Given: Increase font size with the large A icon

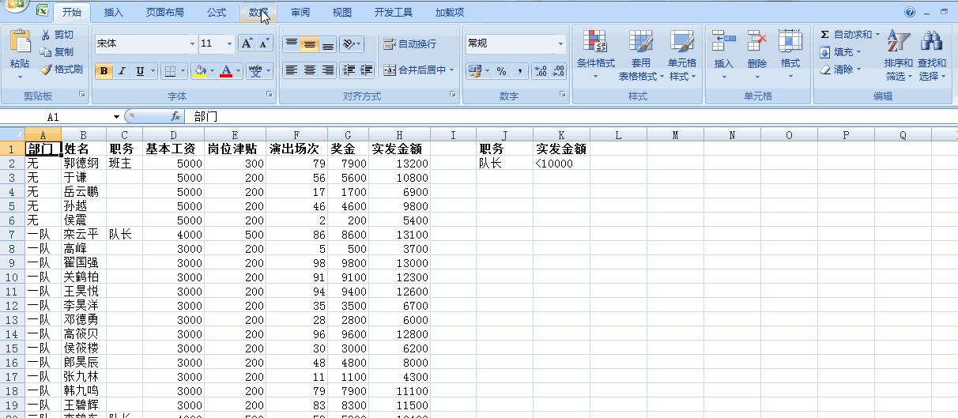Looking at the screenshot, I should tap(247, 43).
